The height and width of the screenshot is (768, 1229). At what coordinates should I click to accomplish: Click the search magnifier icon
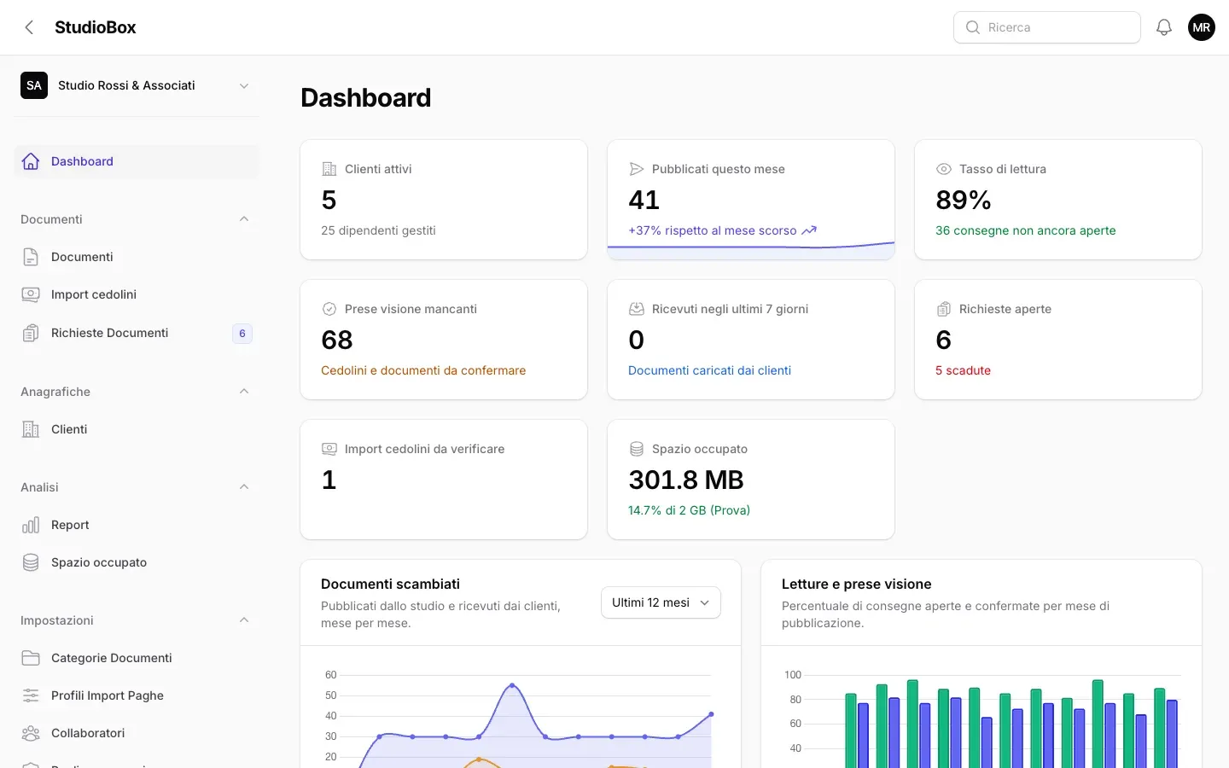tap(973, 27)
